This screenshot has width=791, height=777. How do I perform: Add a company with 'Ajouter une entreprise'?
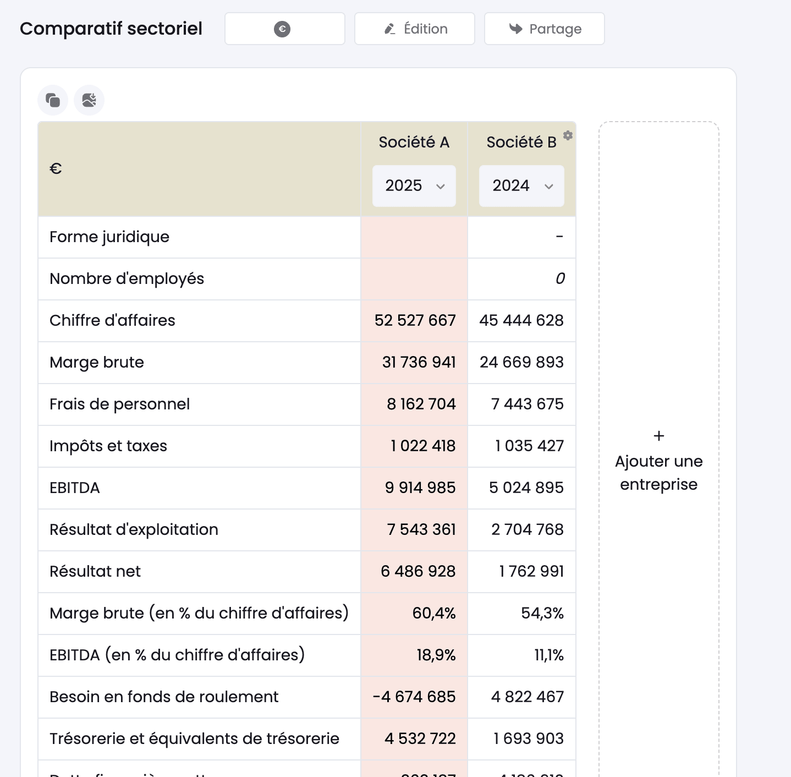click(658, 461)
